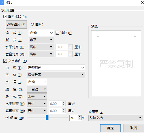144x133 pixels.
Task: Click image watermark vertical offset field
Action: click(x=62, y=54)
